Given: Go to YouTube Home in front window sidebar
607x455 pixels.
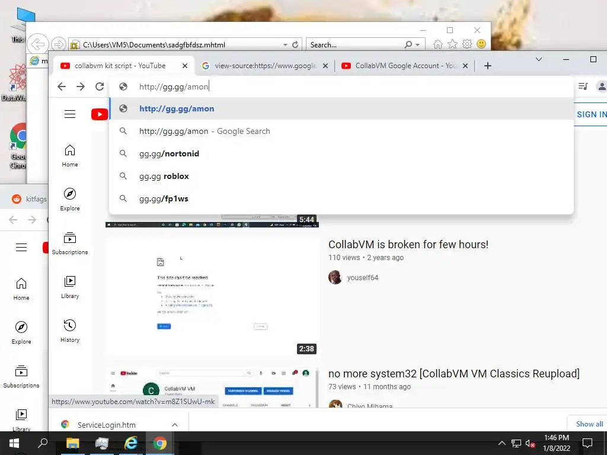Looking at the screenshot, I should tap(70, 156).
